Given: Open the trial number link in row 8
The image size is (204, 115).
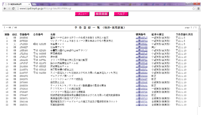Looking at the screenshot, I should point(142,60).
